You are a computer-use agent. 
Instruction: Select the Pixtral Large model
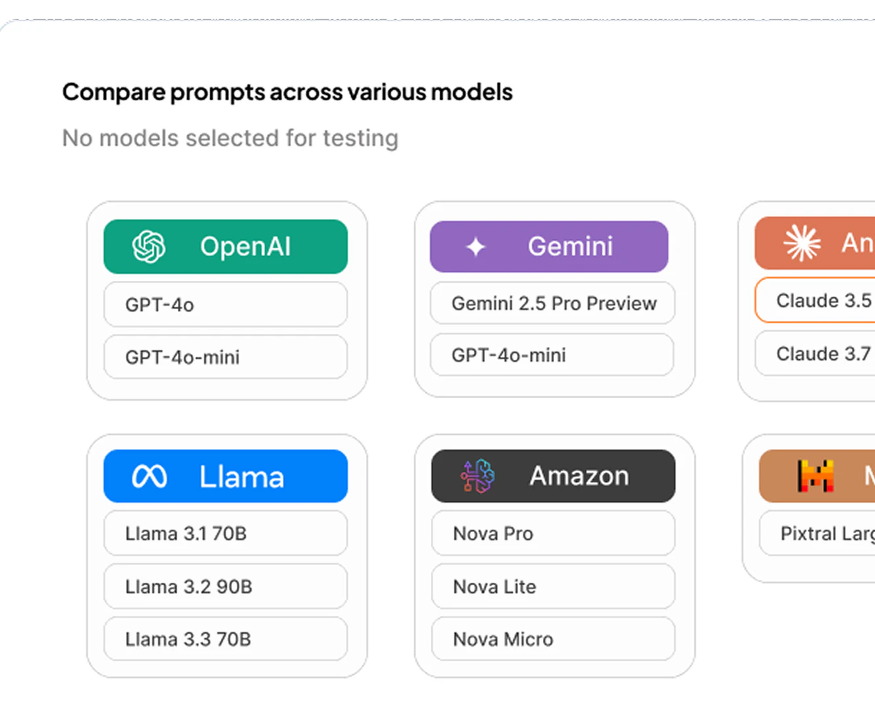[x=822, y=533]
